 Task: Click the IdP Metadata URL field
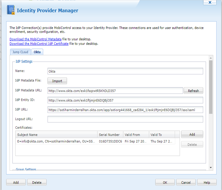(x=115, y=91)
